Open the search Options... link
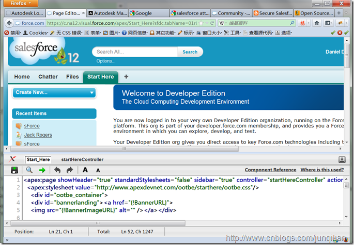This screenshot has width=354, height=245. [x=105, y=61]
